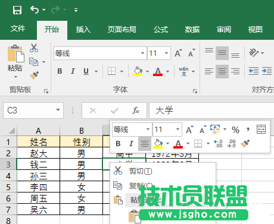Toggle Align Right in the ribbon

click(235, 71)
